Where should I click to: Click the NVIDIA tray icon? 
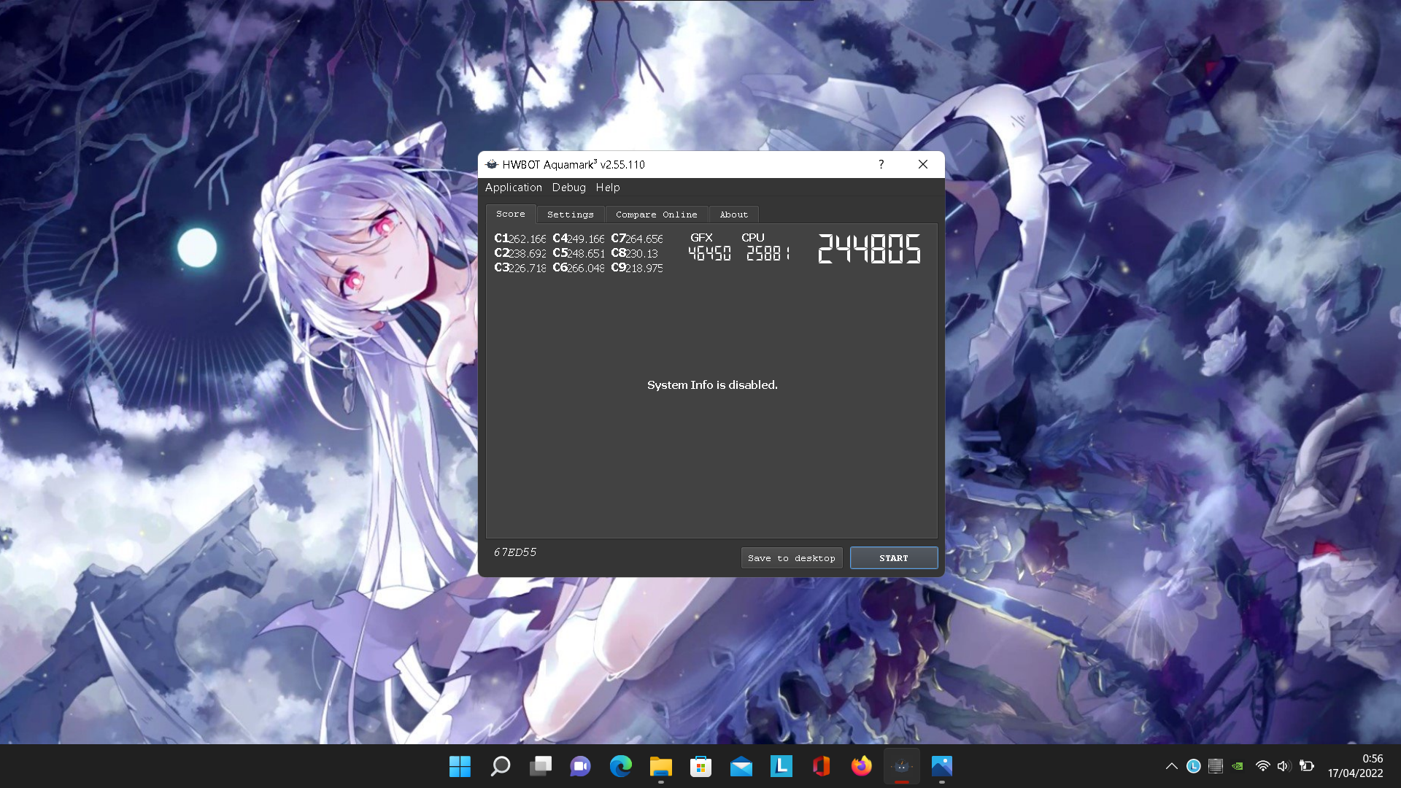tap(1238, 766)
